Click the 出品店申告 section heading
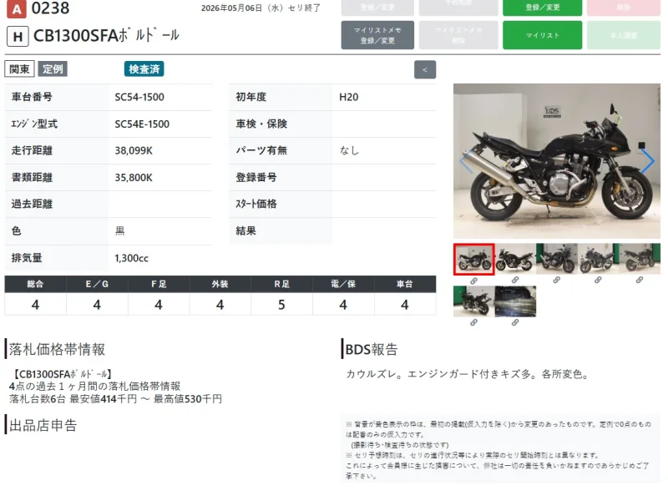 (43, 425)
